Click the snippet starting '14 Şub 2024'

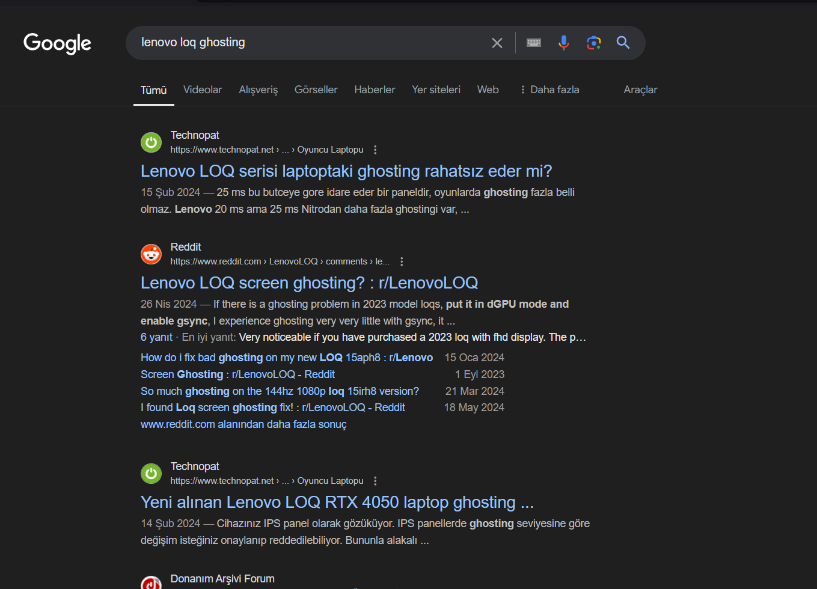365,532
